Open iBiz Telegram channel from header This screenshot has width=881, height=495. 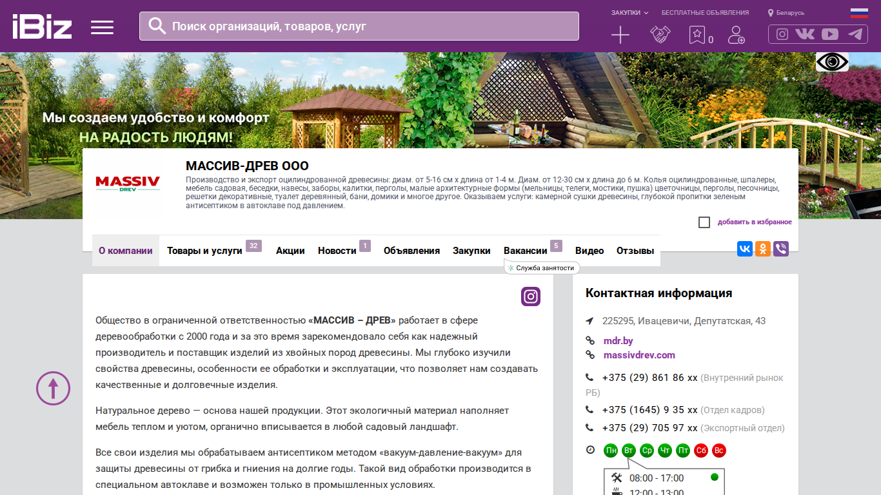pos(855,34)
